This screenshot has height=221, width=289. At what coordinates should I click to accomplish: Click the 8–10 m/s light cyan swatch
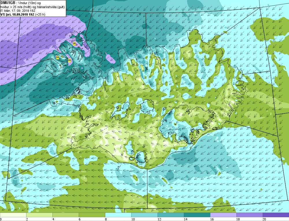click(118, 215)
